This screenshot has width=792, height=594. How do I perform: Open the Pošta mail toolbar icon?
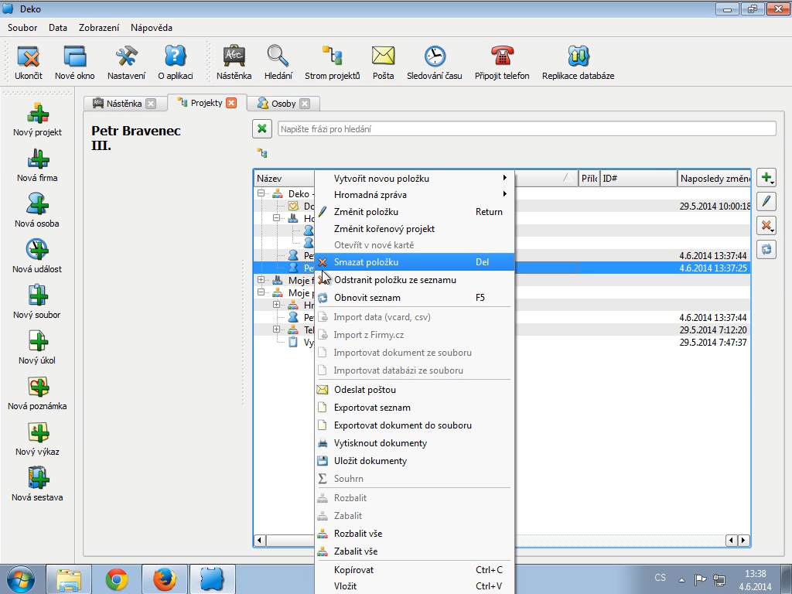coord(383,56)
